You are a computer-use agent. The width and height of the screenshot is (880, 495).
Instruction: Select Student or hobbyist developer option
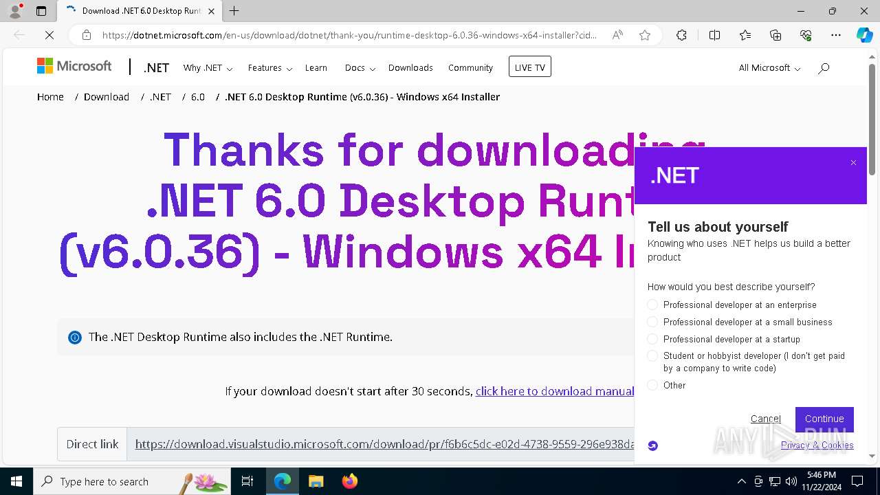click(x=652, y=356)
